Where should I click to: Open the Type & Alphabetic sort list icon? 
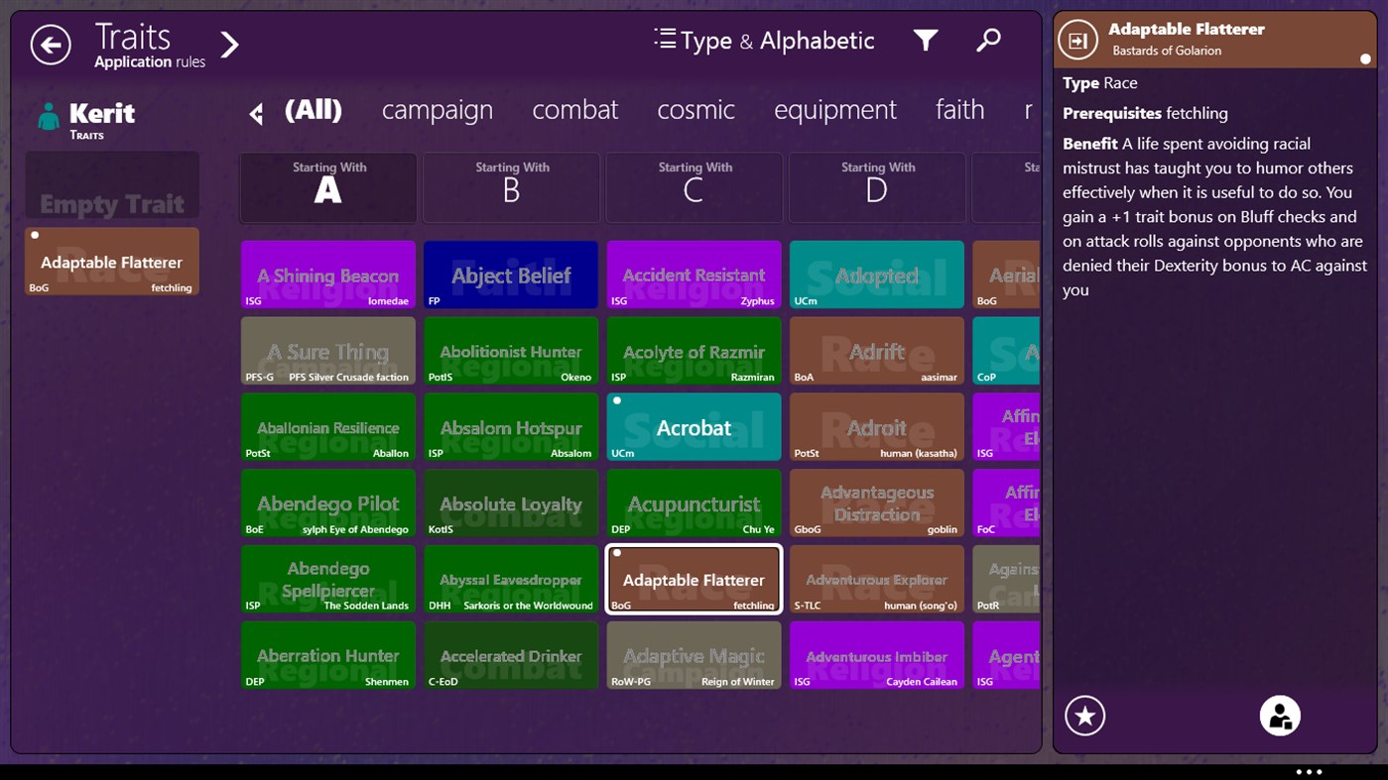[663, 40]
